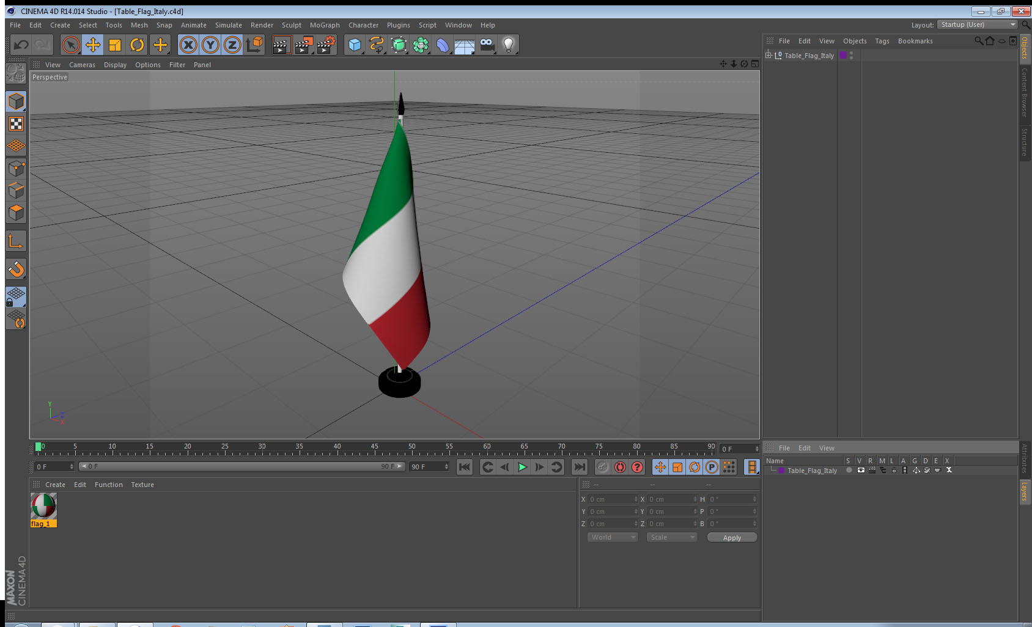Add a light object

pyautogui.click(x=509, y=45)
